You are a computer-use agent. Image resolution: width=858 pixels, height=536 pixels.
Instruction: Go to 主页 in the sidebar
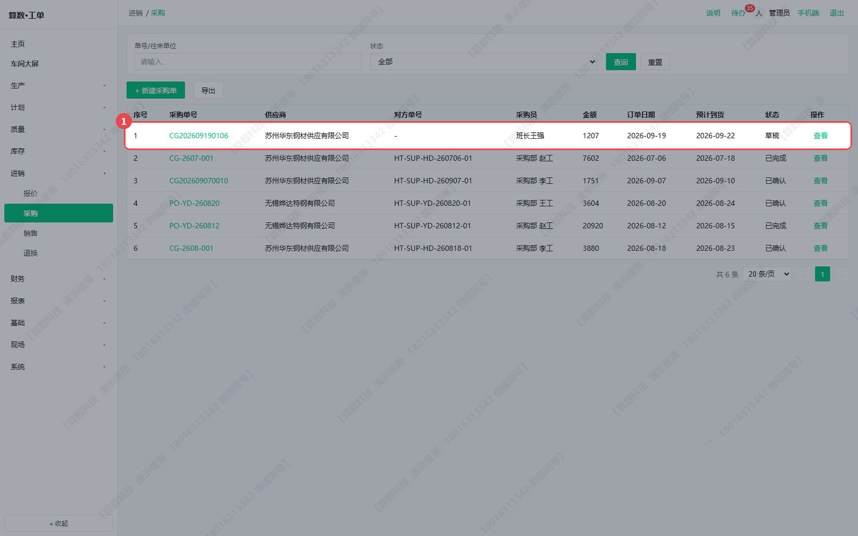click(x=58, y=44)
